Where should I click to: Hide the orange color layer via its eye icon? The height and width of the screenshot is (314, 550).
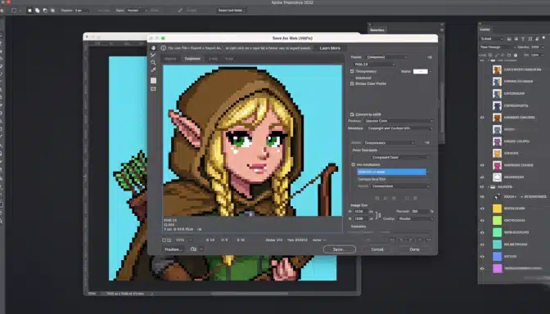482,209
